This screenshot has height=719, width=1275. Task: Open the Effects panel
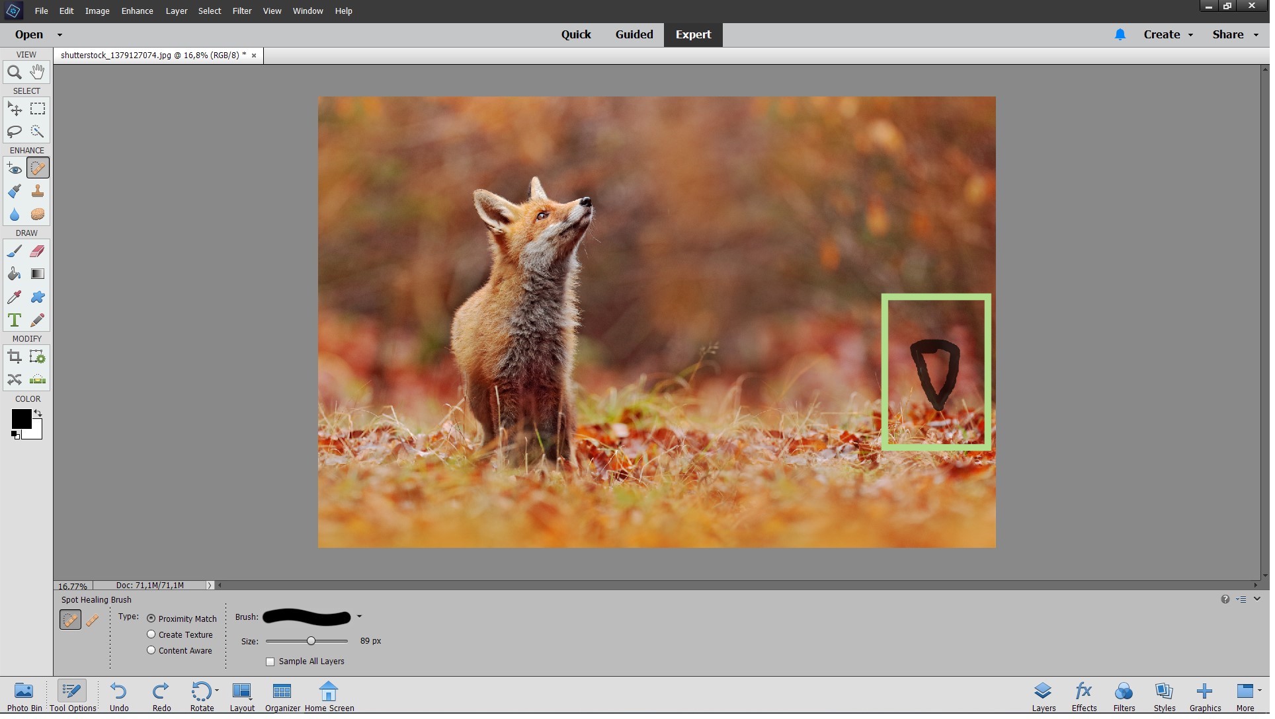1084,696
